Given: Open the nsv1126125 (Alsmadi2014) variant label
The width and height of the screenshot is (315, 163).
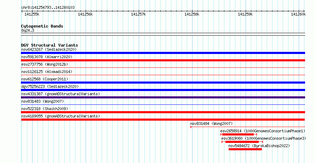Looking at the screenshot, I should click(47, 72).
